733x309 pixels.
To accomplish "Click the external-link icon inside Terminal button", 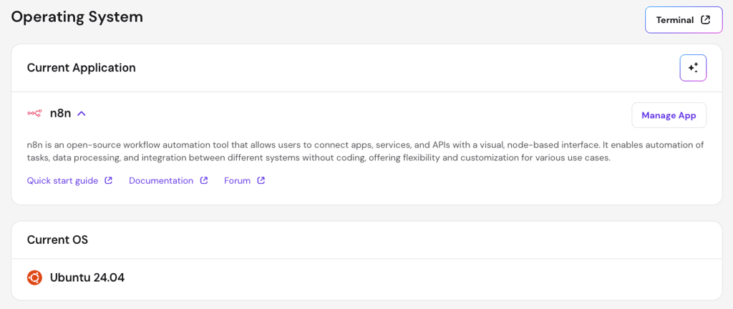I will (705, 20).
